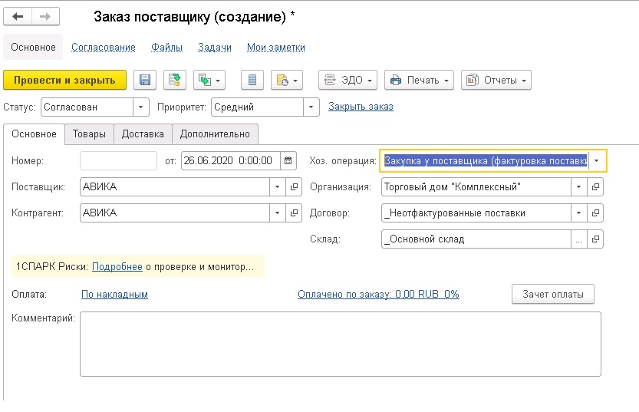Expand the Контрагент dropdown arrow
Screen dimensions: 639x412
click(x=277, y=213)
